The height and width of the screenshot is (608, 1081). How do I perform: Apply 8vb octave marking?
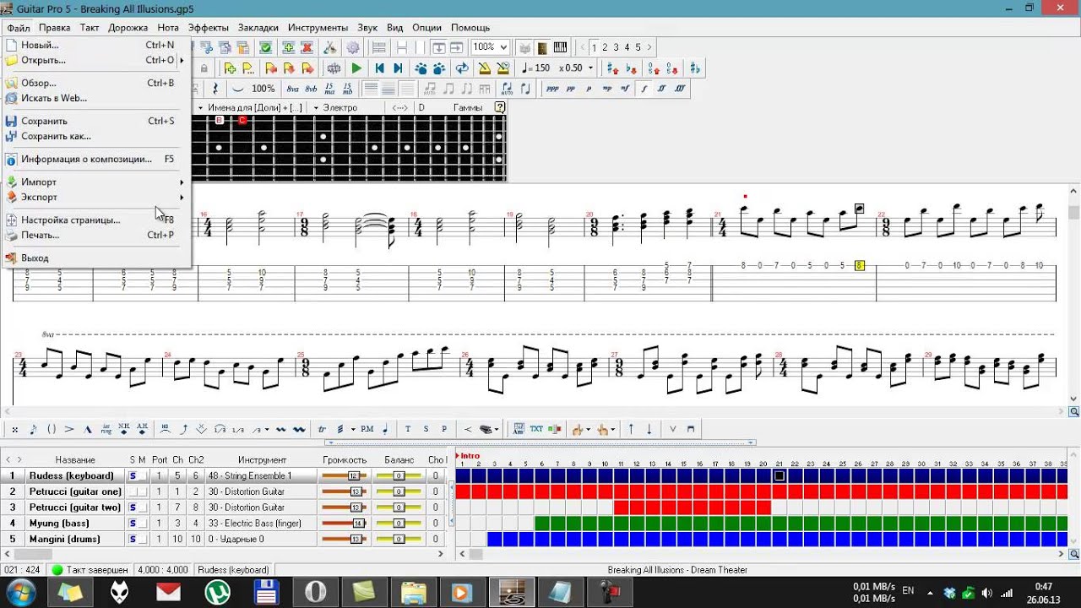coord(311,88)
